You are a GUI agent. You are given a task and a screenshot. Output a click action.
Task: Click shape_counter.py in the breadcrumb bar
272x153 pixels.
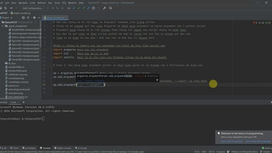pyautogui.click(x=20, y=13)
